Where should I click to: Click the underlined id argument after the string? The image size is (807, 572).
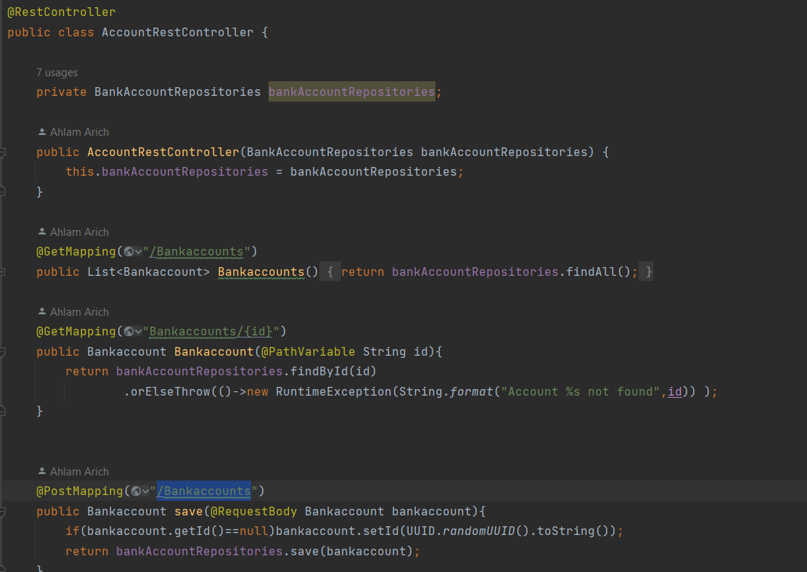pos(675,392)
